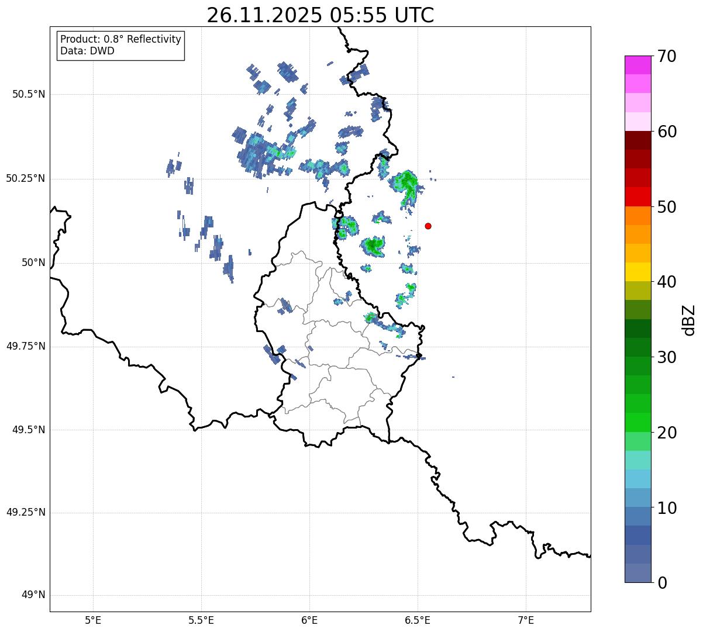The height and width of the screenshot is (632, 703).
Task: Click the longitude label '7°E'
Action: [526, 620]
